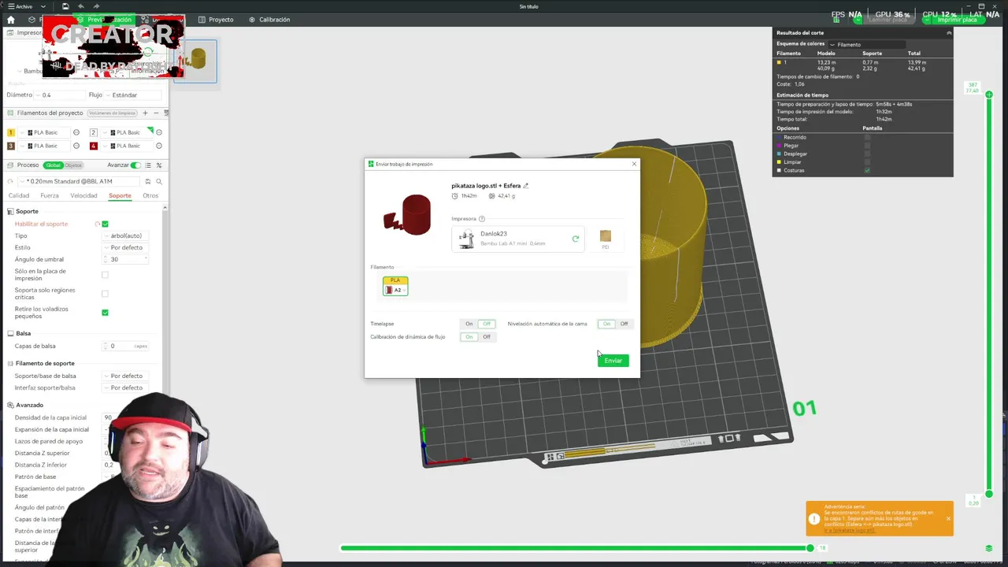Switch to the Velocidad tab
The image size is (1008, 567).
(83, 195)
